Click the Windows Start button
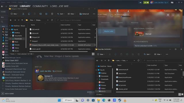This screenshot has height=103, width=184. pos(59,100)
